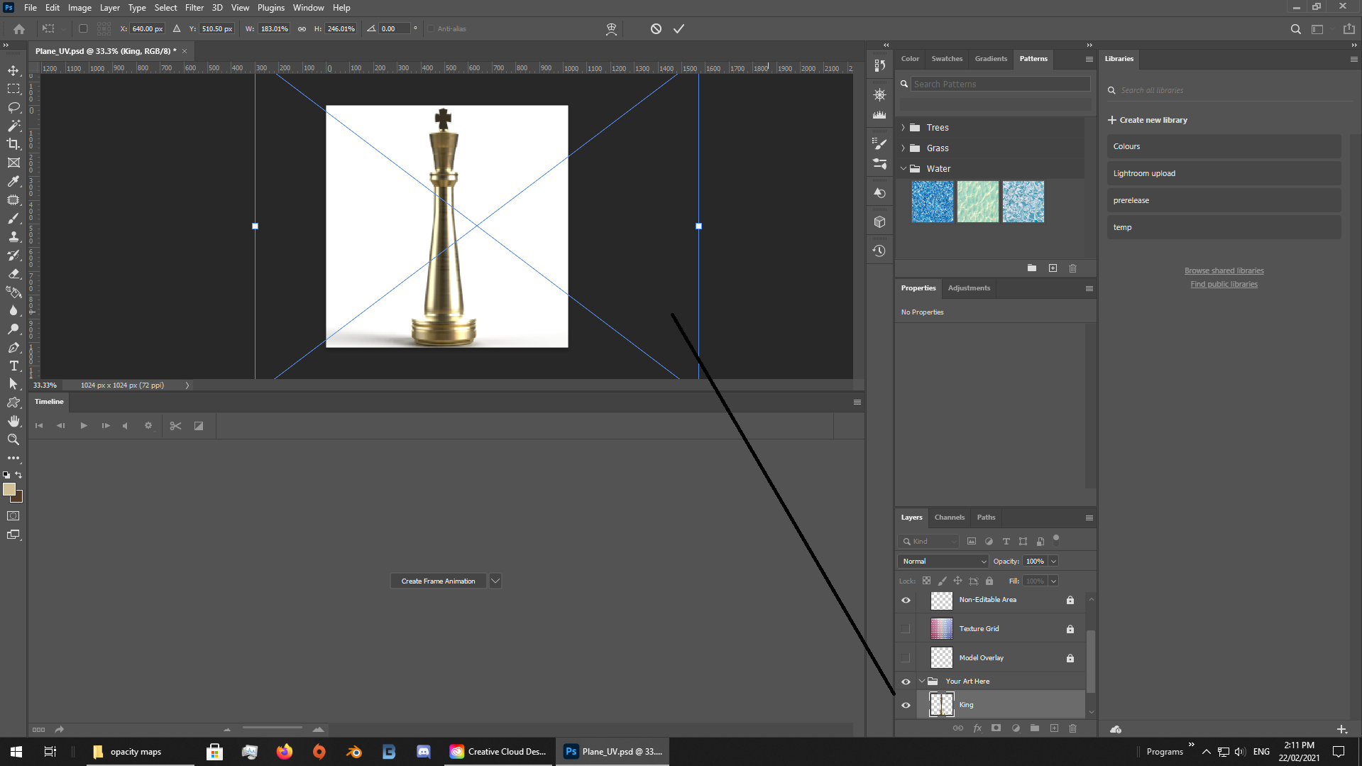Screen dimensions: 1362x766
Task: Select the Crop tool
Action: click(x=13, y=143)
